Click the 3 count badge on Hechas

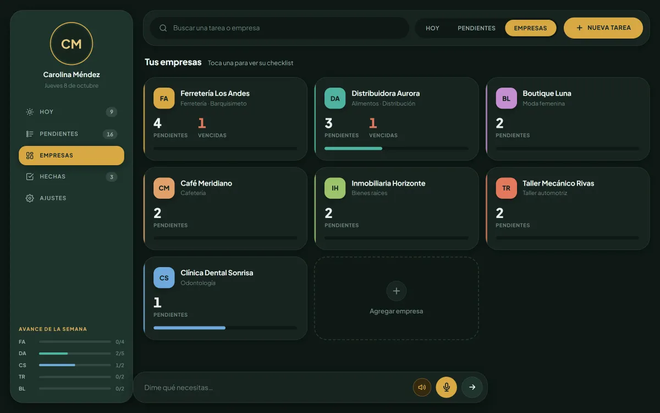[112, 177]
